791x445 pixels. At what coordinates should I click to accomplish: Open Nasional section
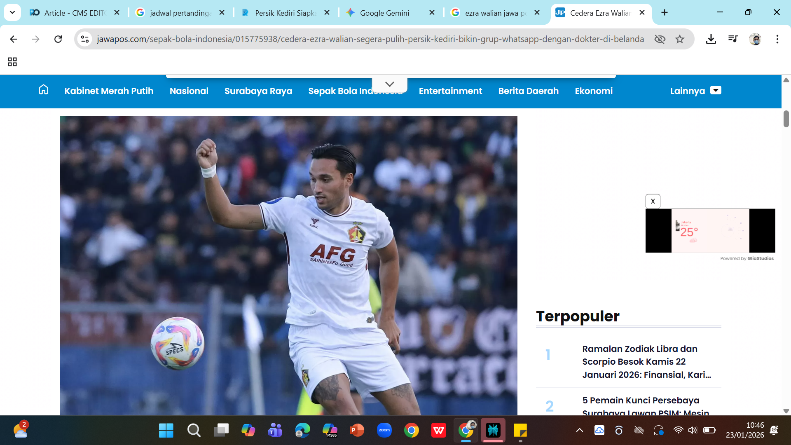coord(189,91)
